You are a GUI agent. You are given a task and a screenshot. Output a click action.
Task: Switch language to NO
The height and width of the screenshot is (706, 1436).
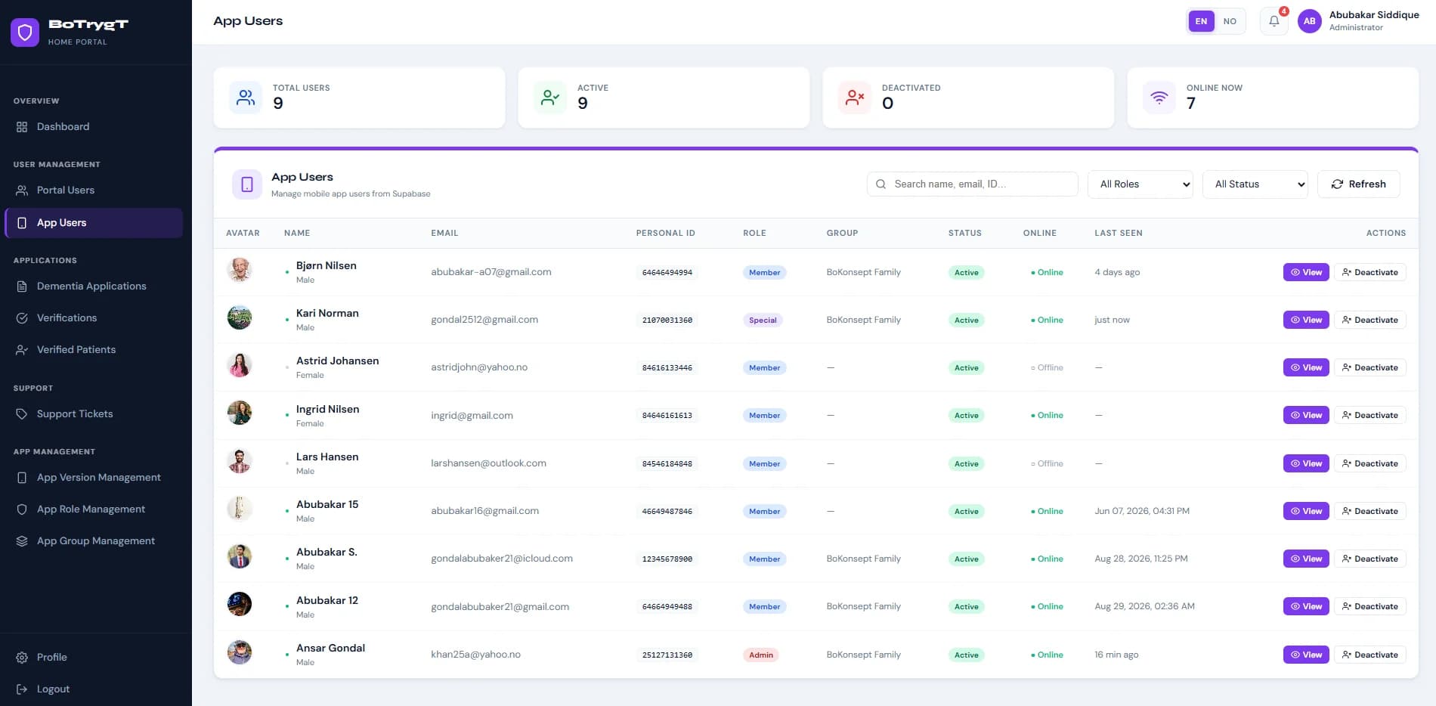1230,21
